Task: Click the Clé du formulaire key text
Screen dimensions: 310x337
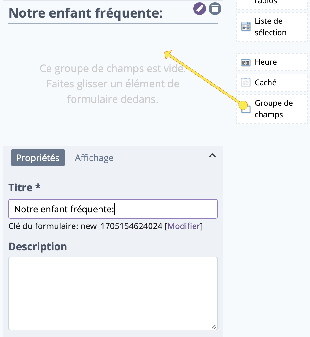Action: 85,226
